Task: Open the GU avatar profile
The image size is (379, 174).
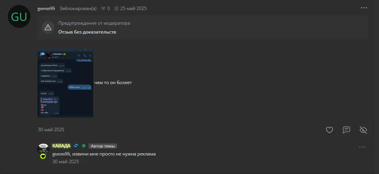Action: click(x=19, y=16)
